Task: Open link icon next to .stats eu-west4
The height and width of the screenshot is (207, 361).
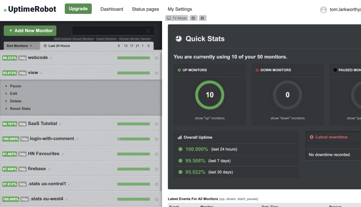Action: click(66, 199)
